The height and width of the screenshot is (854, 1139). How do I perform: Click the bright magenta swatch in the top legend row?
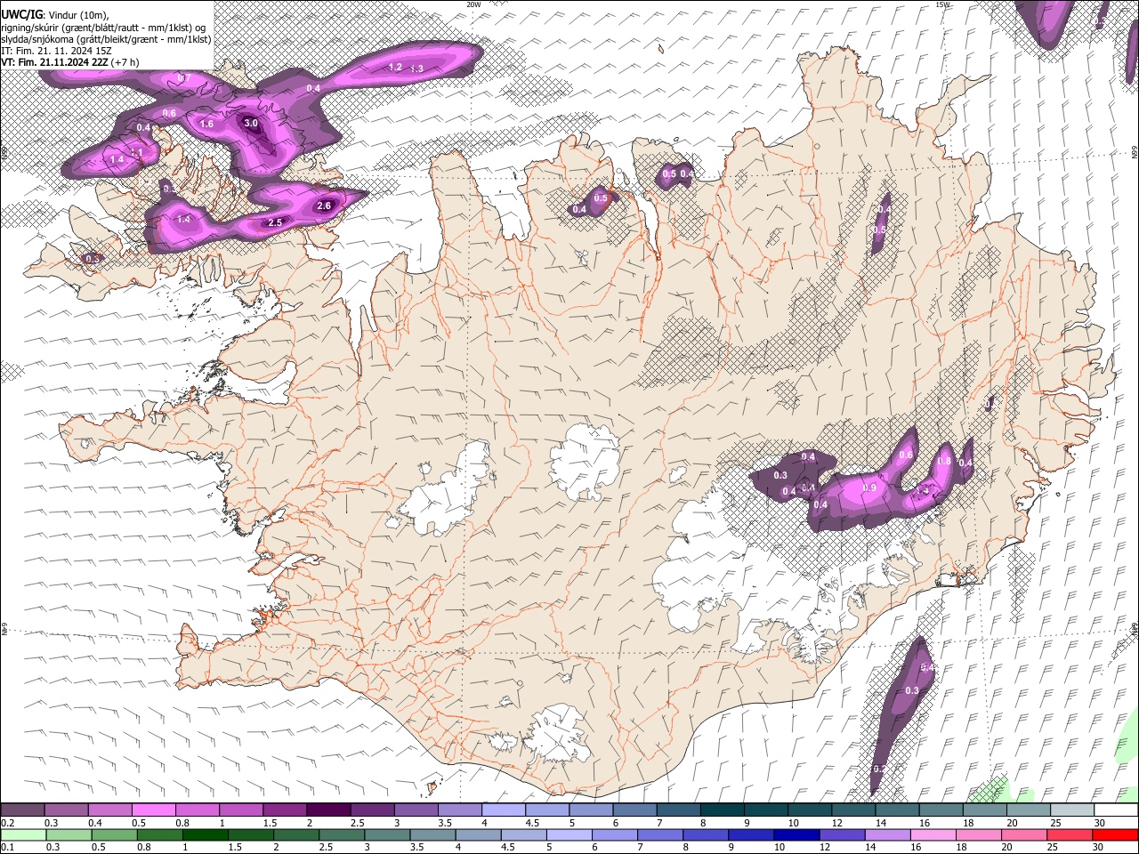(153, 810)
